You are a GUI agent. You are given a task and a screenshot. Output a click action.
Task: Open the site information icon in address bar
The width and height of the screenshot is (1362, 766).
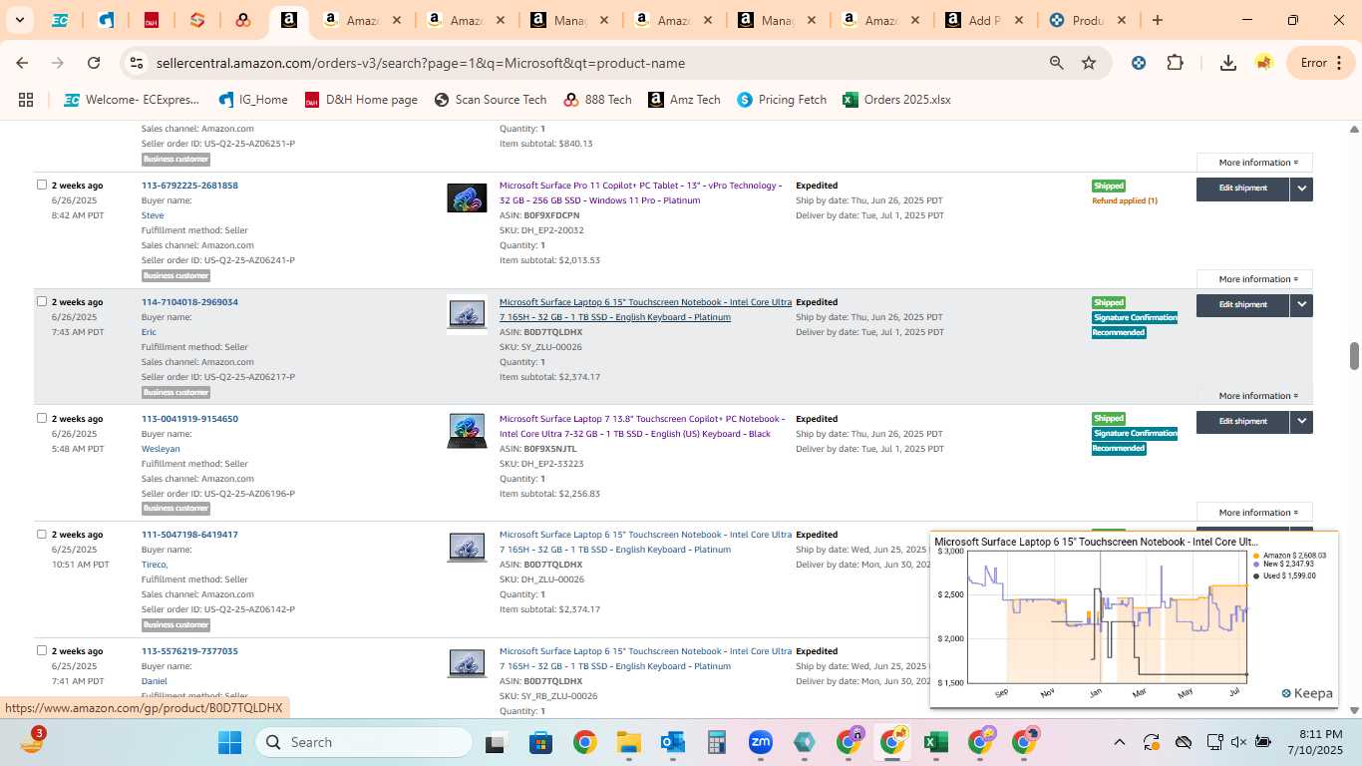pyautogui.click(x=137, y=63)
